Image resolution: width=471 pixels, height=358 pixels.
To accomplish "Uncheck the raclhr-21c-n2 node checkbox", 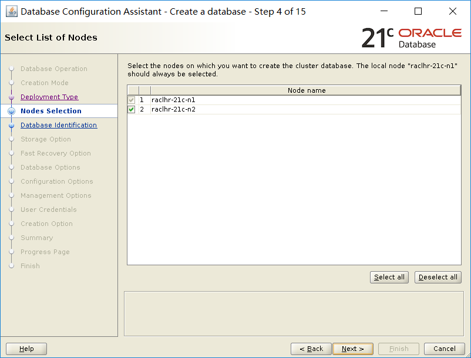I will click(x=132, y=109).
